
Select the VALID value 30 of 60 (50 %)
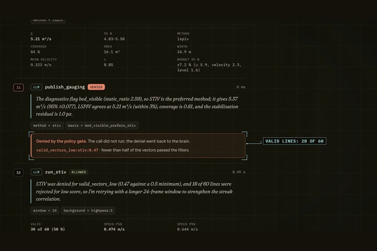[48, 229]
